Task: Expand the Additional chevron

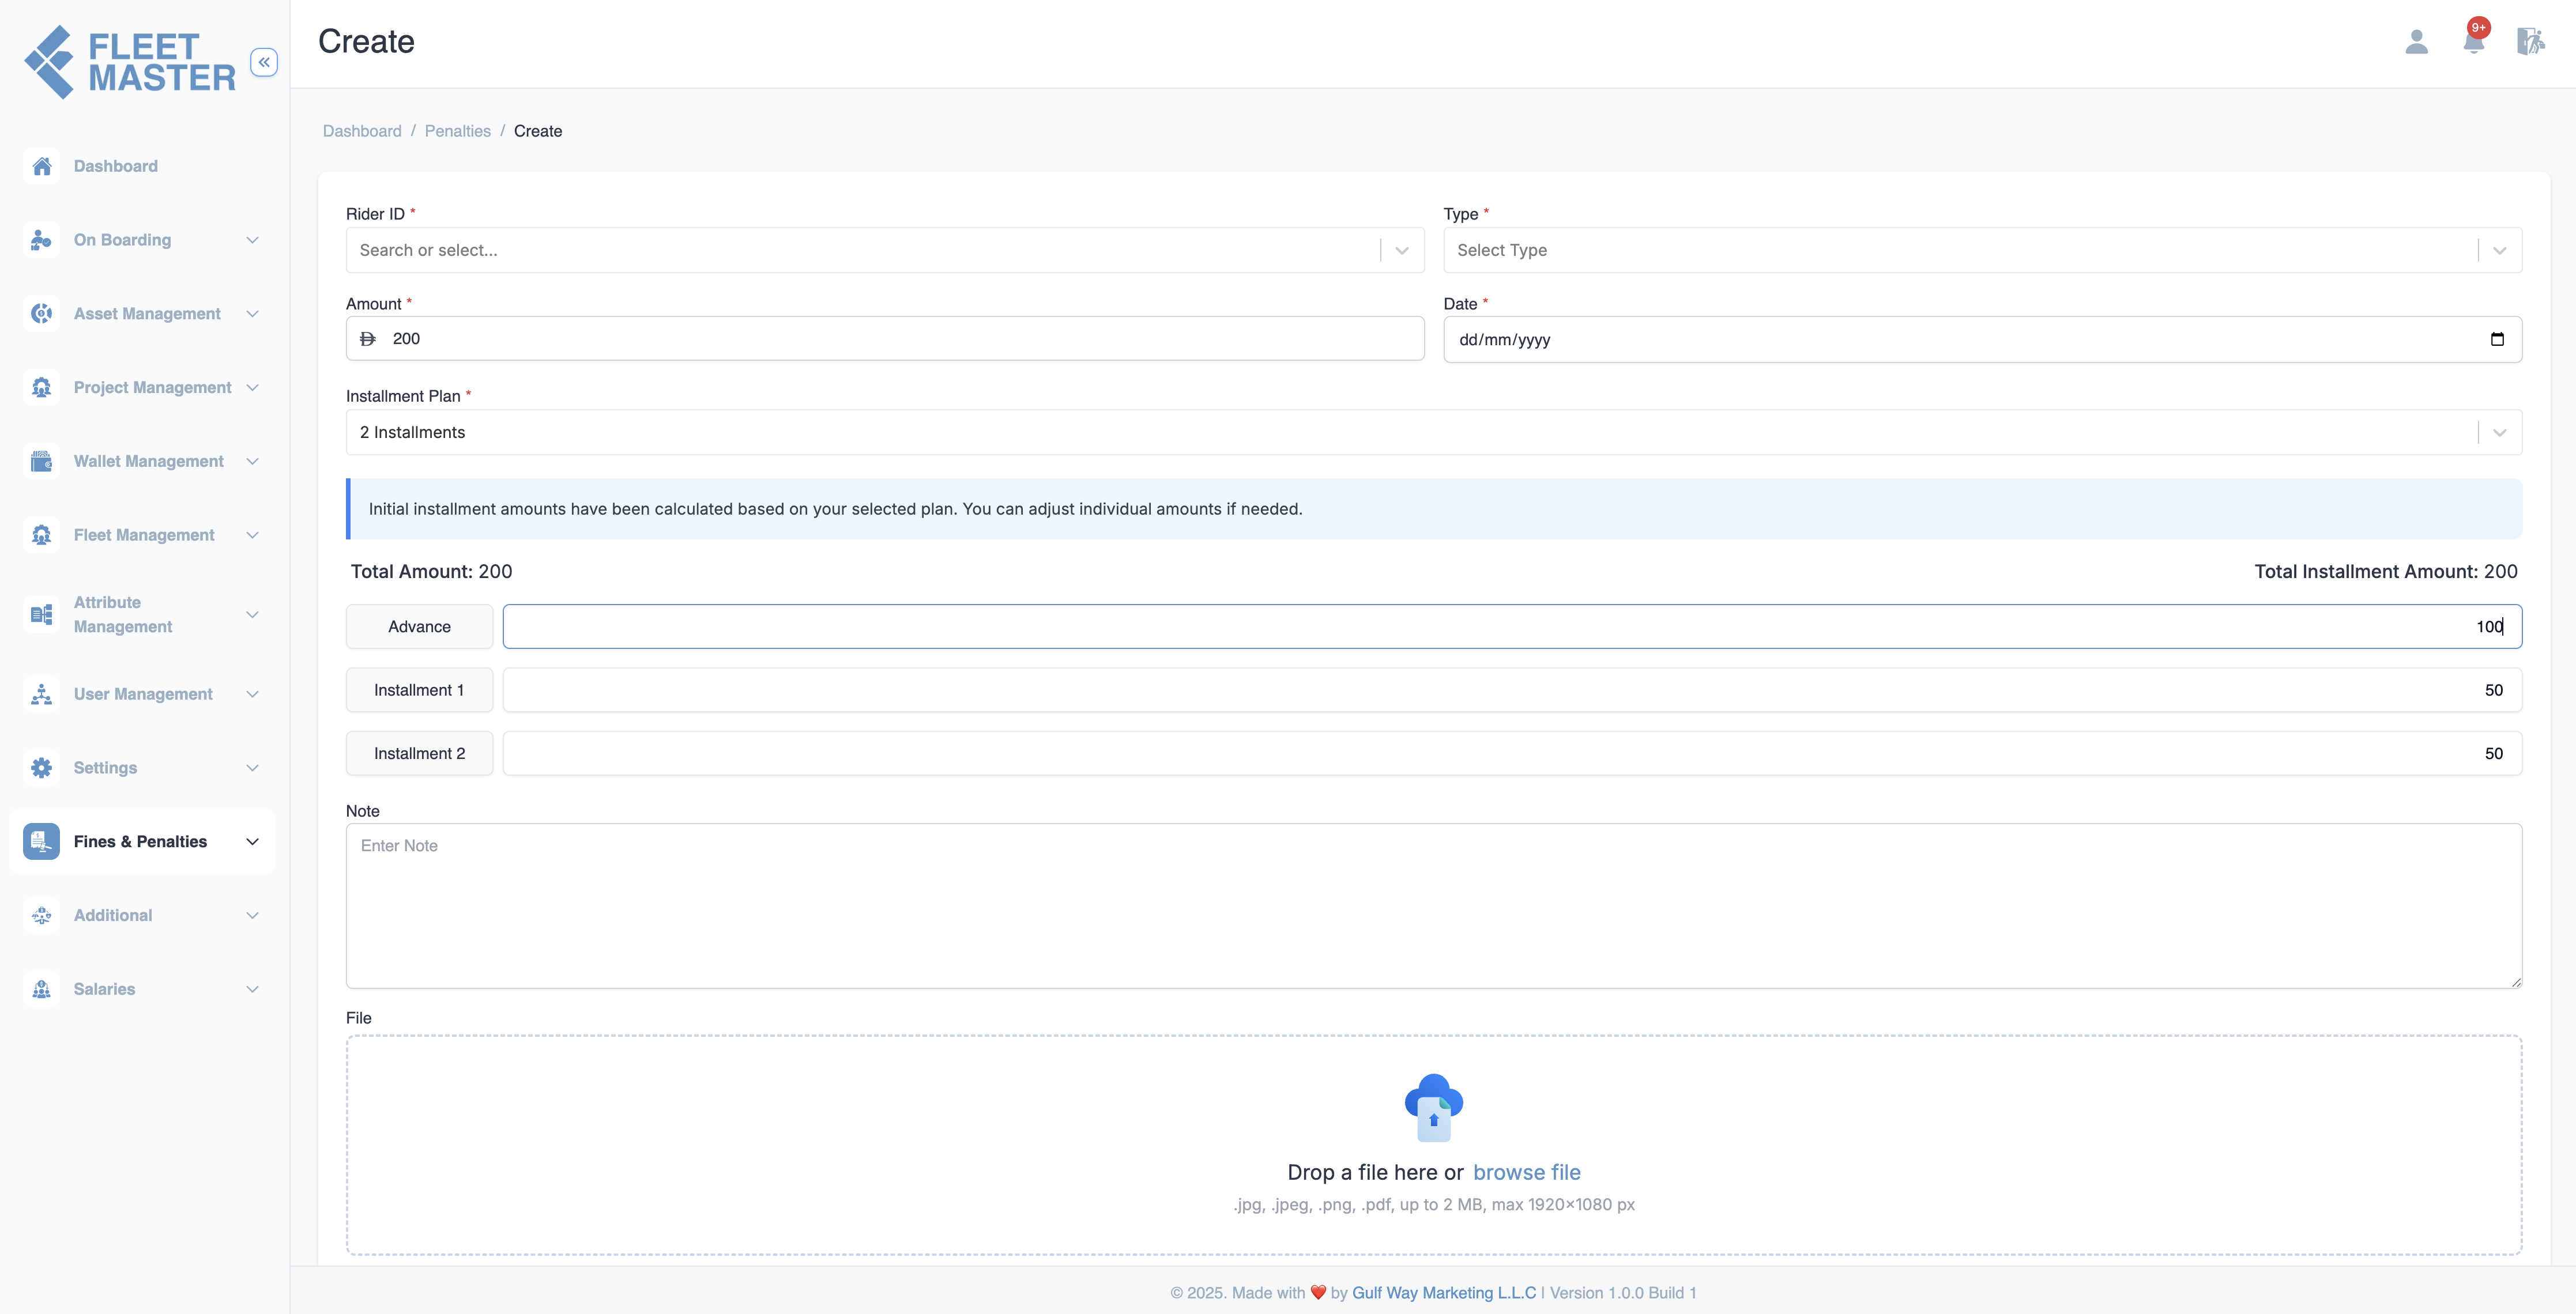Action: (253, 915)
